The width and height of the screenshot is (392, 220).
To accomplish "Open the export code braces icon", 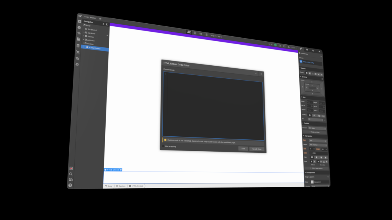I will pyautogui.click(x=280, y=46).
